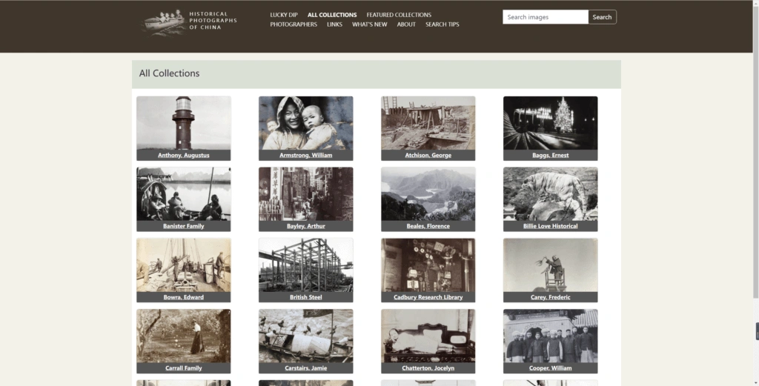Follow the Carstairs, Jamie link
The width and height of the screenshot is (759, 386).
point(306,368)
